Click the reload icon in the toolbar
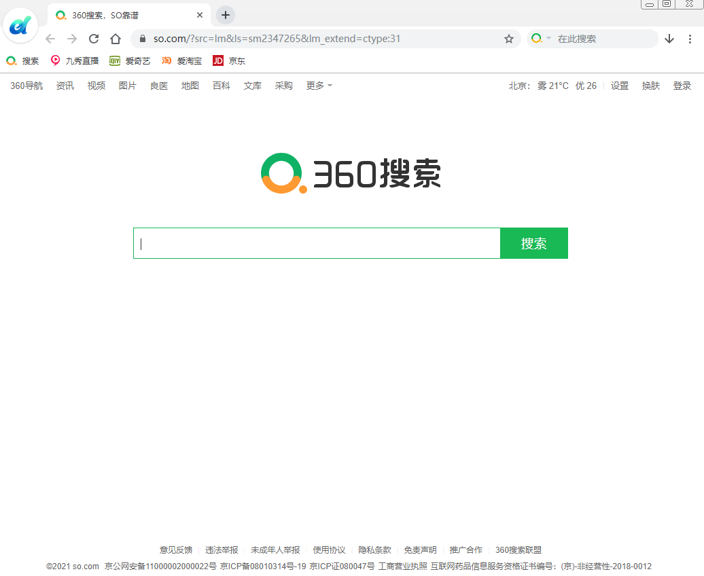The image size is (704, 576). click(x=93, y=39)
